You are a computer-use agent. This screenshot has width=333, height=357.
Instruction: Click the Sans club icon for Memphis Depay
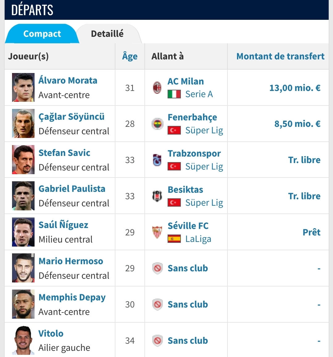(x=157, y=304)
